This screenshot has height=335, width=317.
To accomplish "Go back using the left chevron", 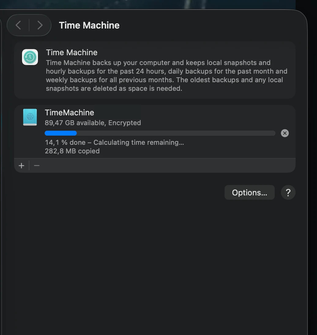I will pyautogui.click(x=18, y=25).
